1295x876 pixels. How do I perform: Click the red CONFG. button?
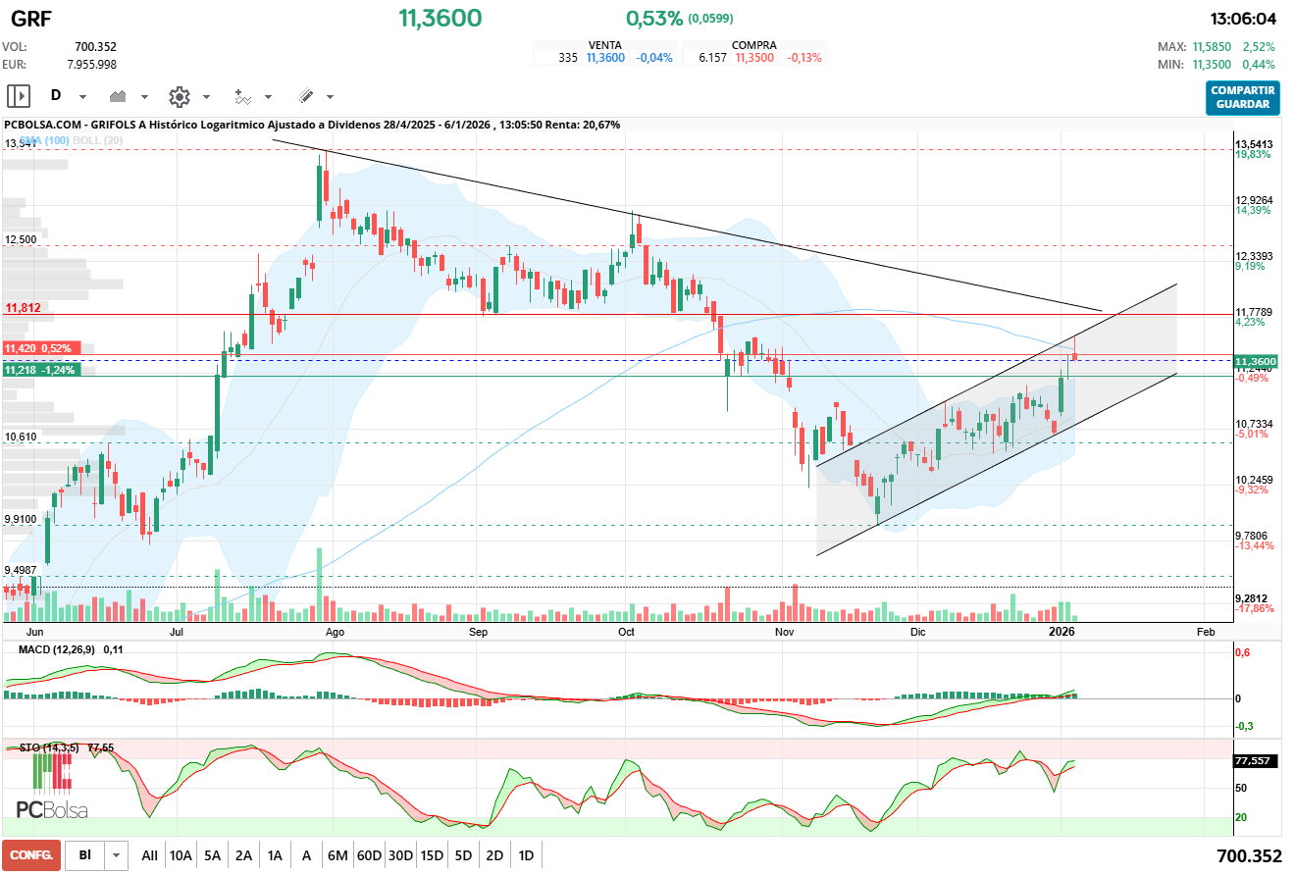point(31,855)
